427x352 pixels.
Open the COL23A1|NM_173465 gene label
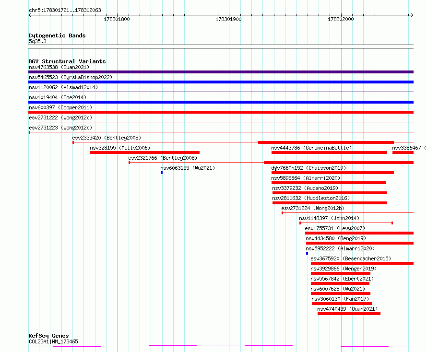click(x=53, y=341)
